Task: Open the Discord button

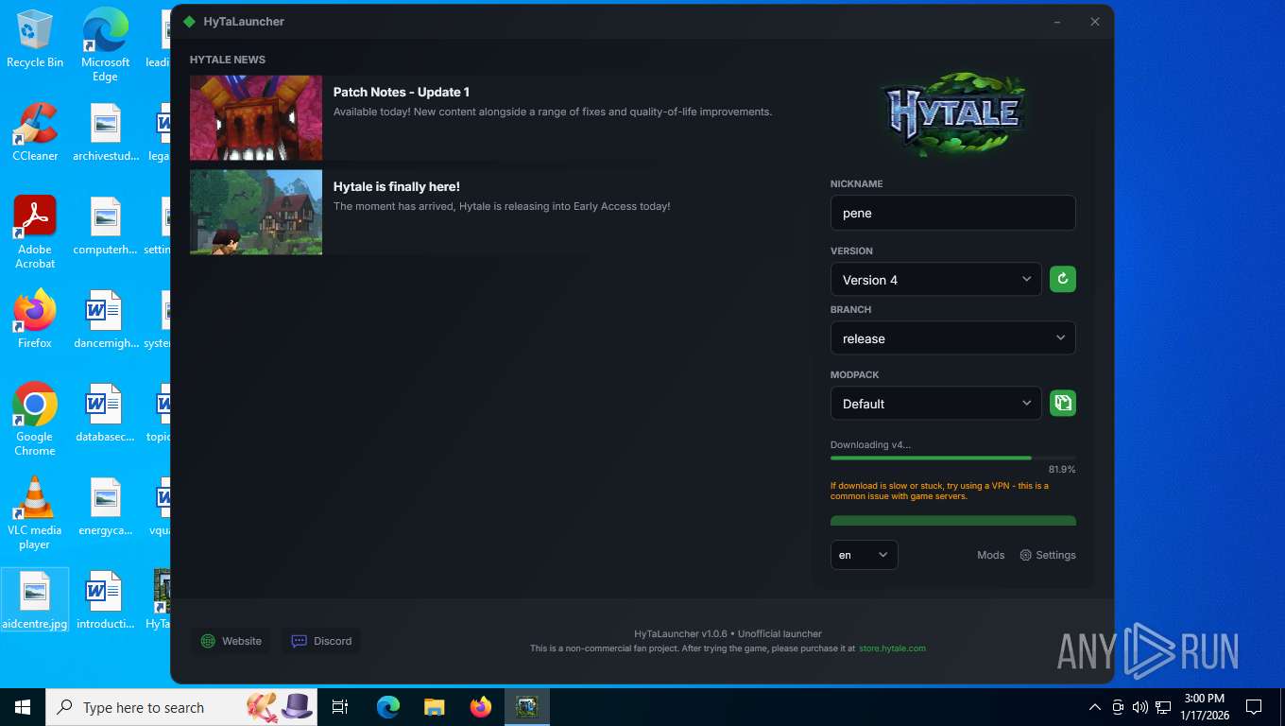Action: pyautogui.click(x=321, y=641)
